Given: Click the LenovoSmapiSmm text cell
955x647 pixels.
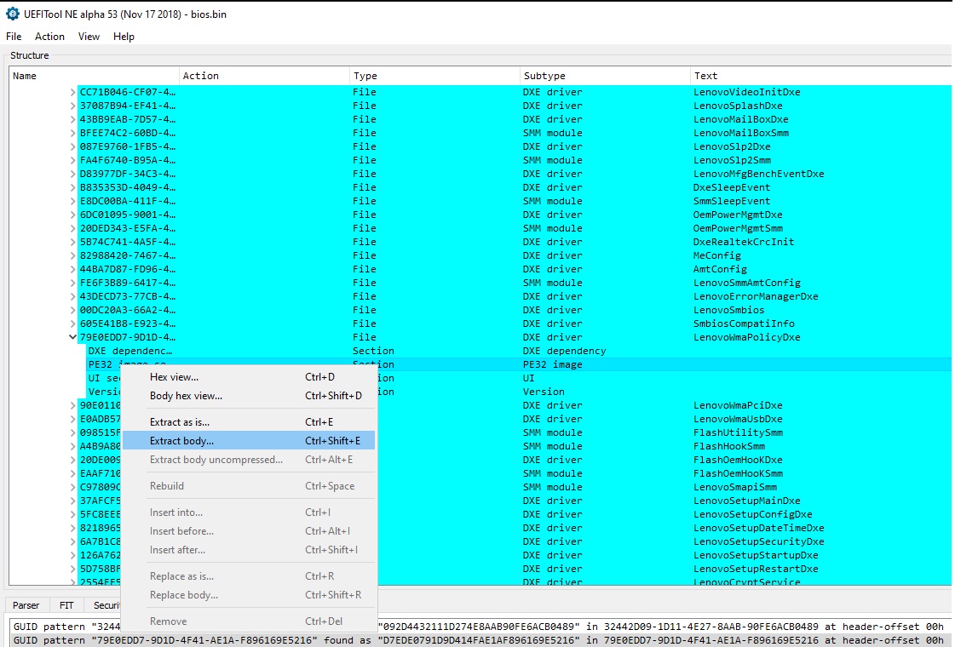Looking at the screenshot, I should 735,487.
